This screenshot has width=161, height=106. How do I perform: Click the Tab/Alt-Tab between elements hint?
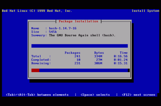(x=37, y=95)
